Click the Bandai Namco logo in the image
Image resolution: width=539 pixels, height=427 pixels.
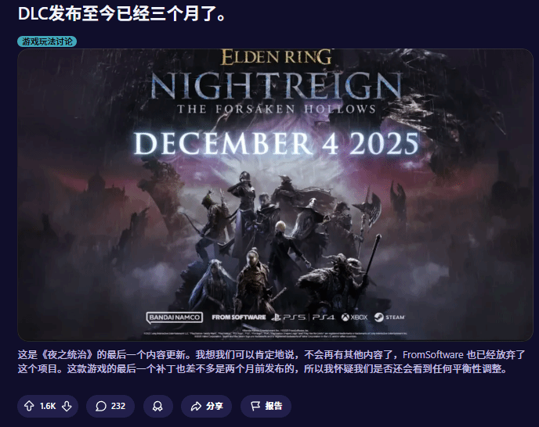coord(174,318)
